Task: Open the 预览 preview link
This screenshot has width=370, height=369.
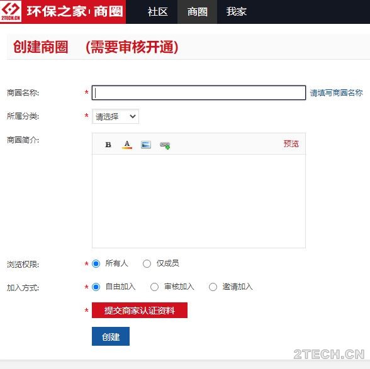Action: coord(291,143)
